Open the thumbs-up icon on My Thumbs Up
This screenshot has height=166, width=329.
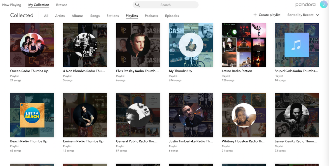point(191,45)
